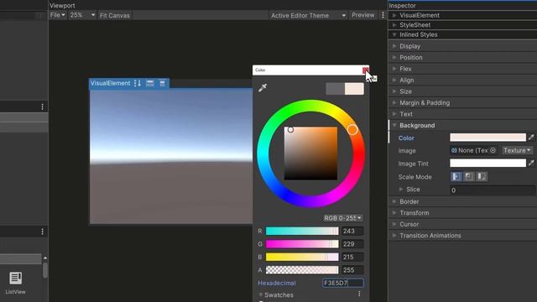Expand the Margin & Padding section
Screen dimensions: 537x302
point(394,102)
